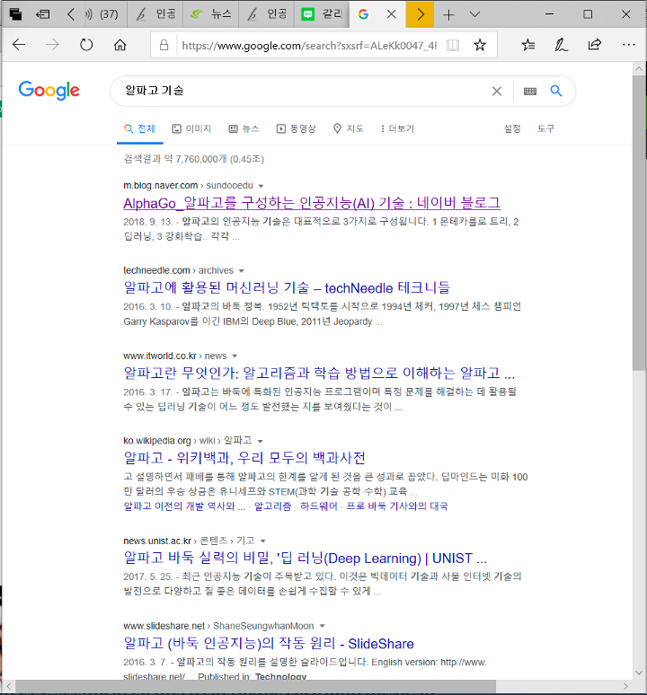Screen dimensions: 647x695
Task: Open the 설정 menu
Action: pyautogui.click(x=511, y=128)
